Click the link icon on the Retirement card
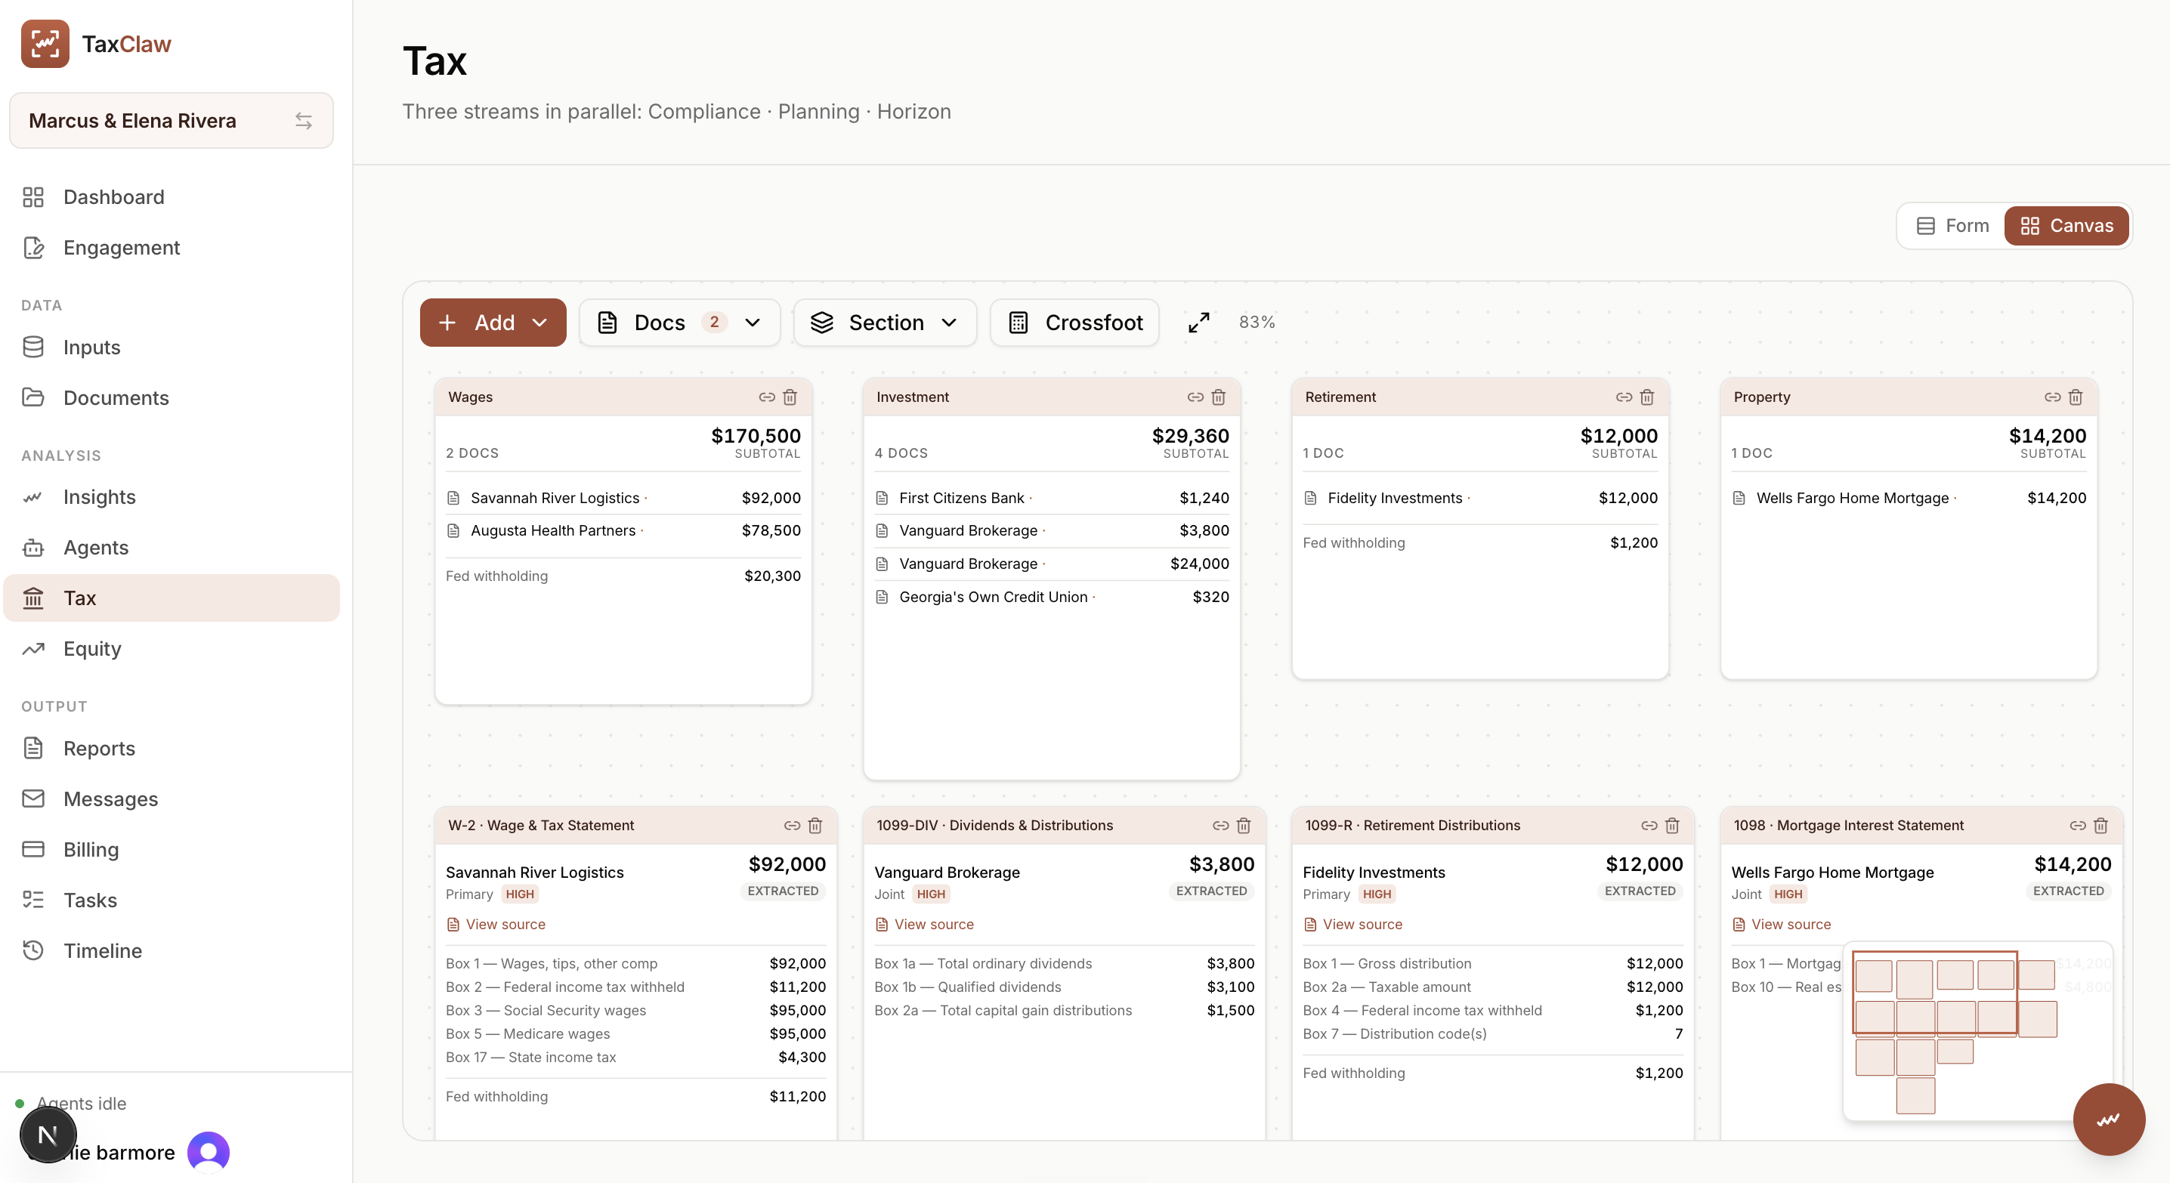 [1623, 397]
